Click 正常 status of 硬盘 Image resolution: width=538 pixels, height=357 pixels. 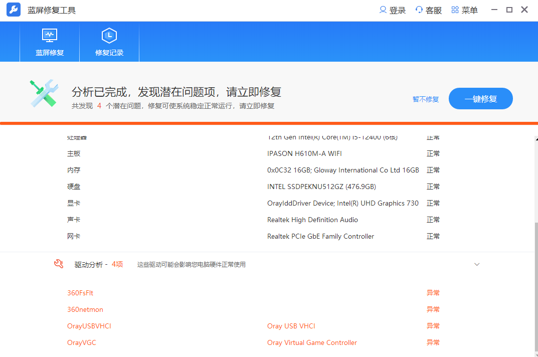433,187
